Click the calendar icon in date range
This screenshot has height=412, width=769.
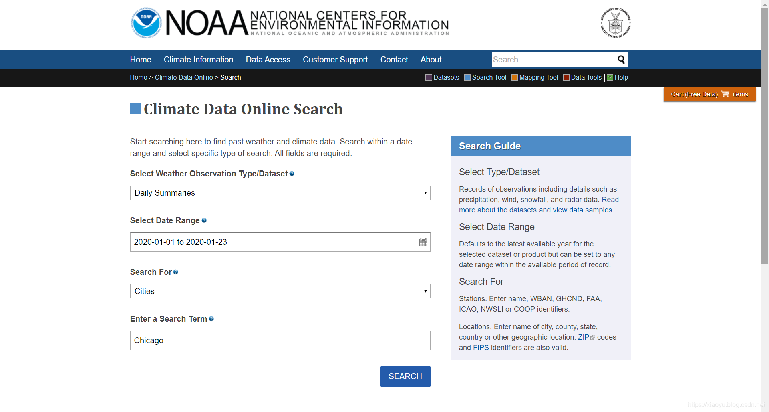click(423, 242)
